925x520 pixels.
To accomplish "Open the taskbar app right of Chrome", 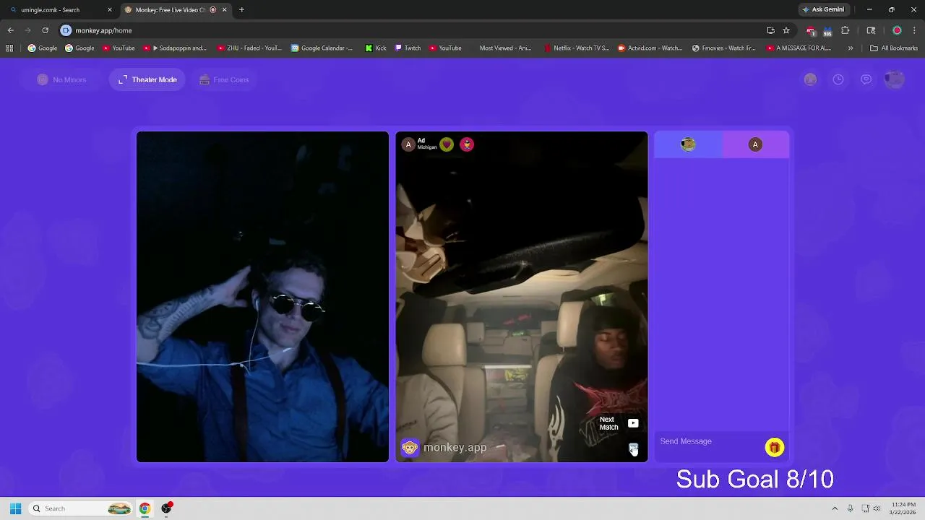I will coord(166,508).
